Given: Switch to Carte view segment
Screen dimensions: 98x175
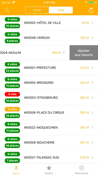Looking at the screenshot, I should point(37,10).
